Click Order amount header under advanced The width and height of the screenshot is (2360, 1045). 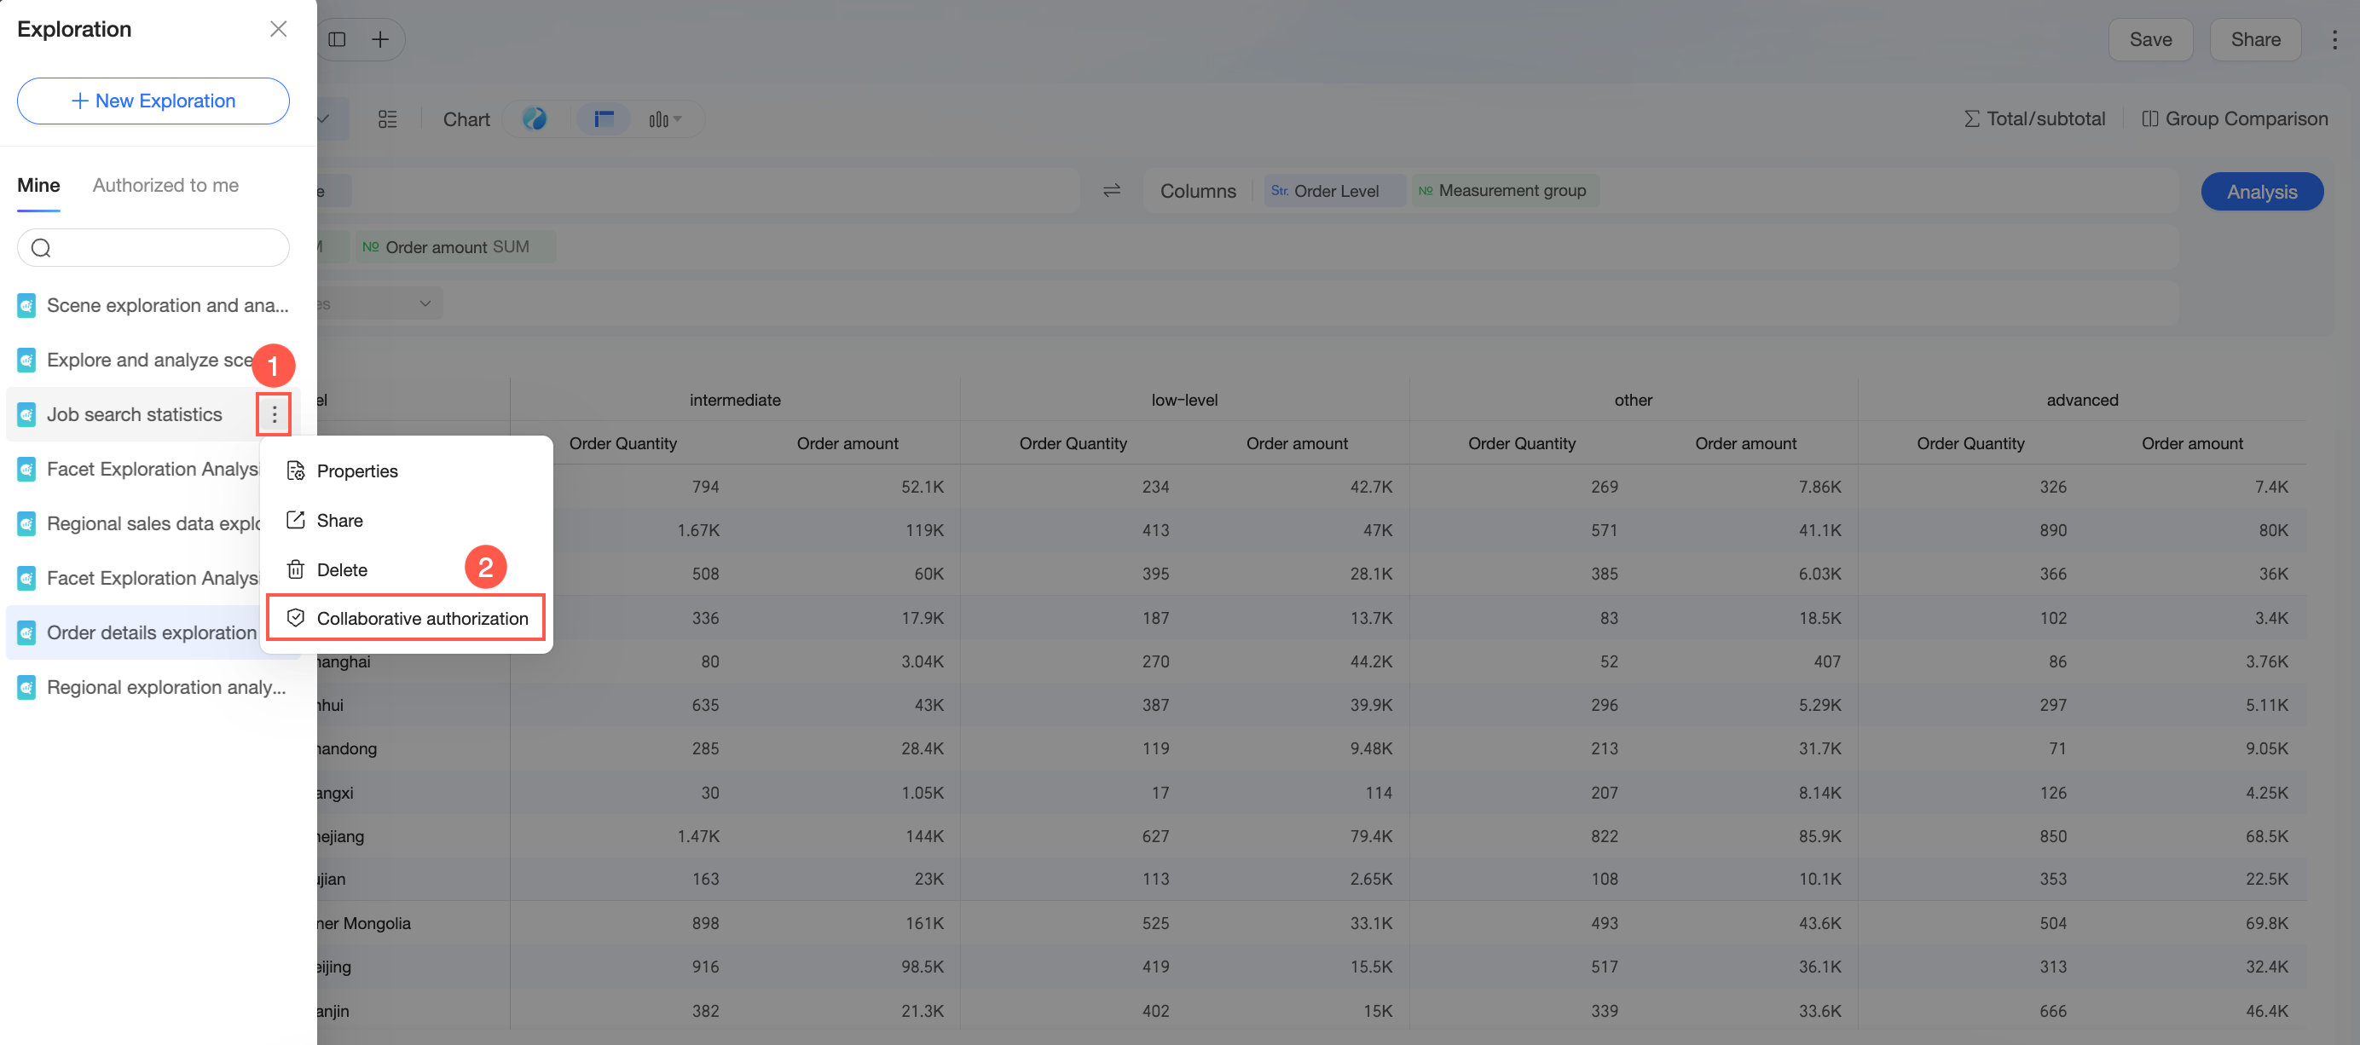pos(2191,443)
